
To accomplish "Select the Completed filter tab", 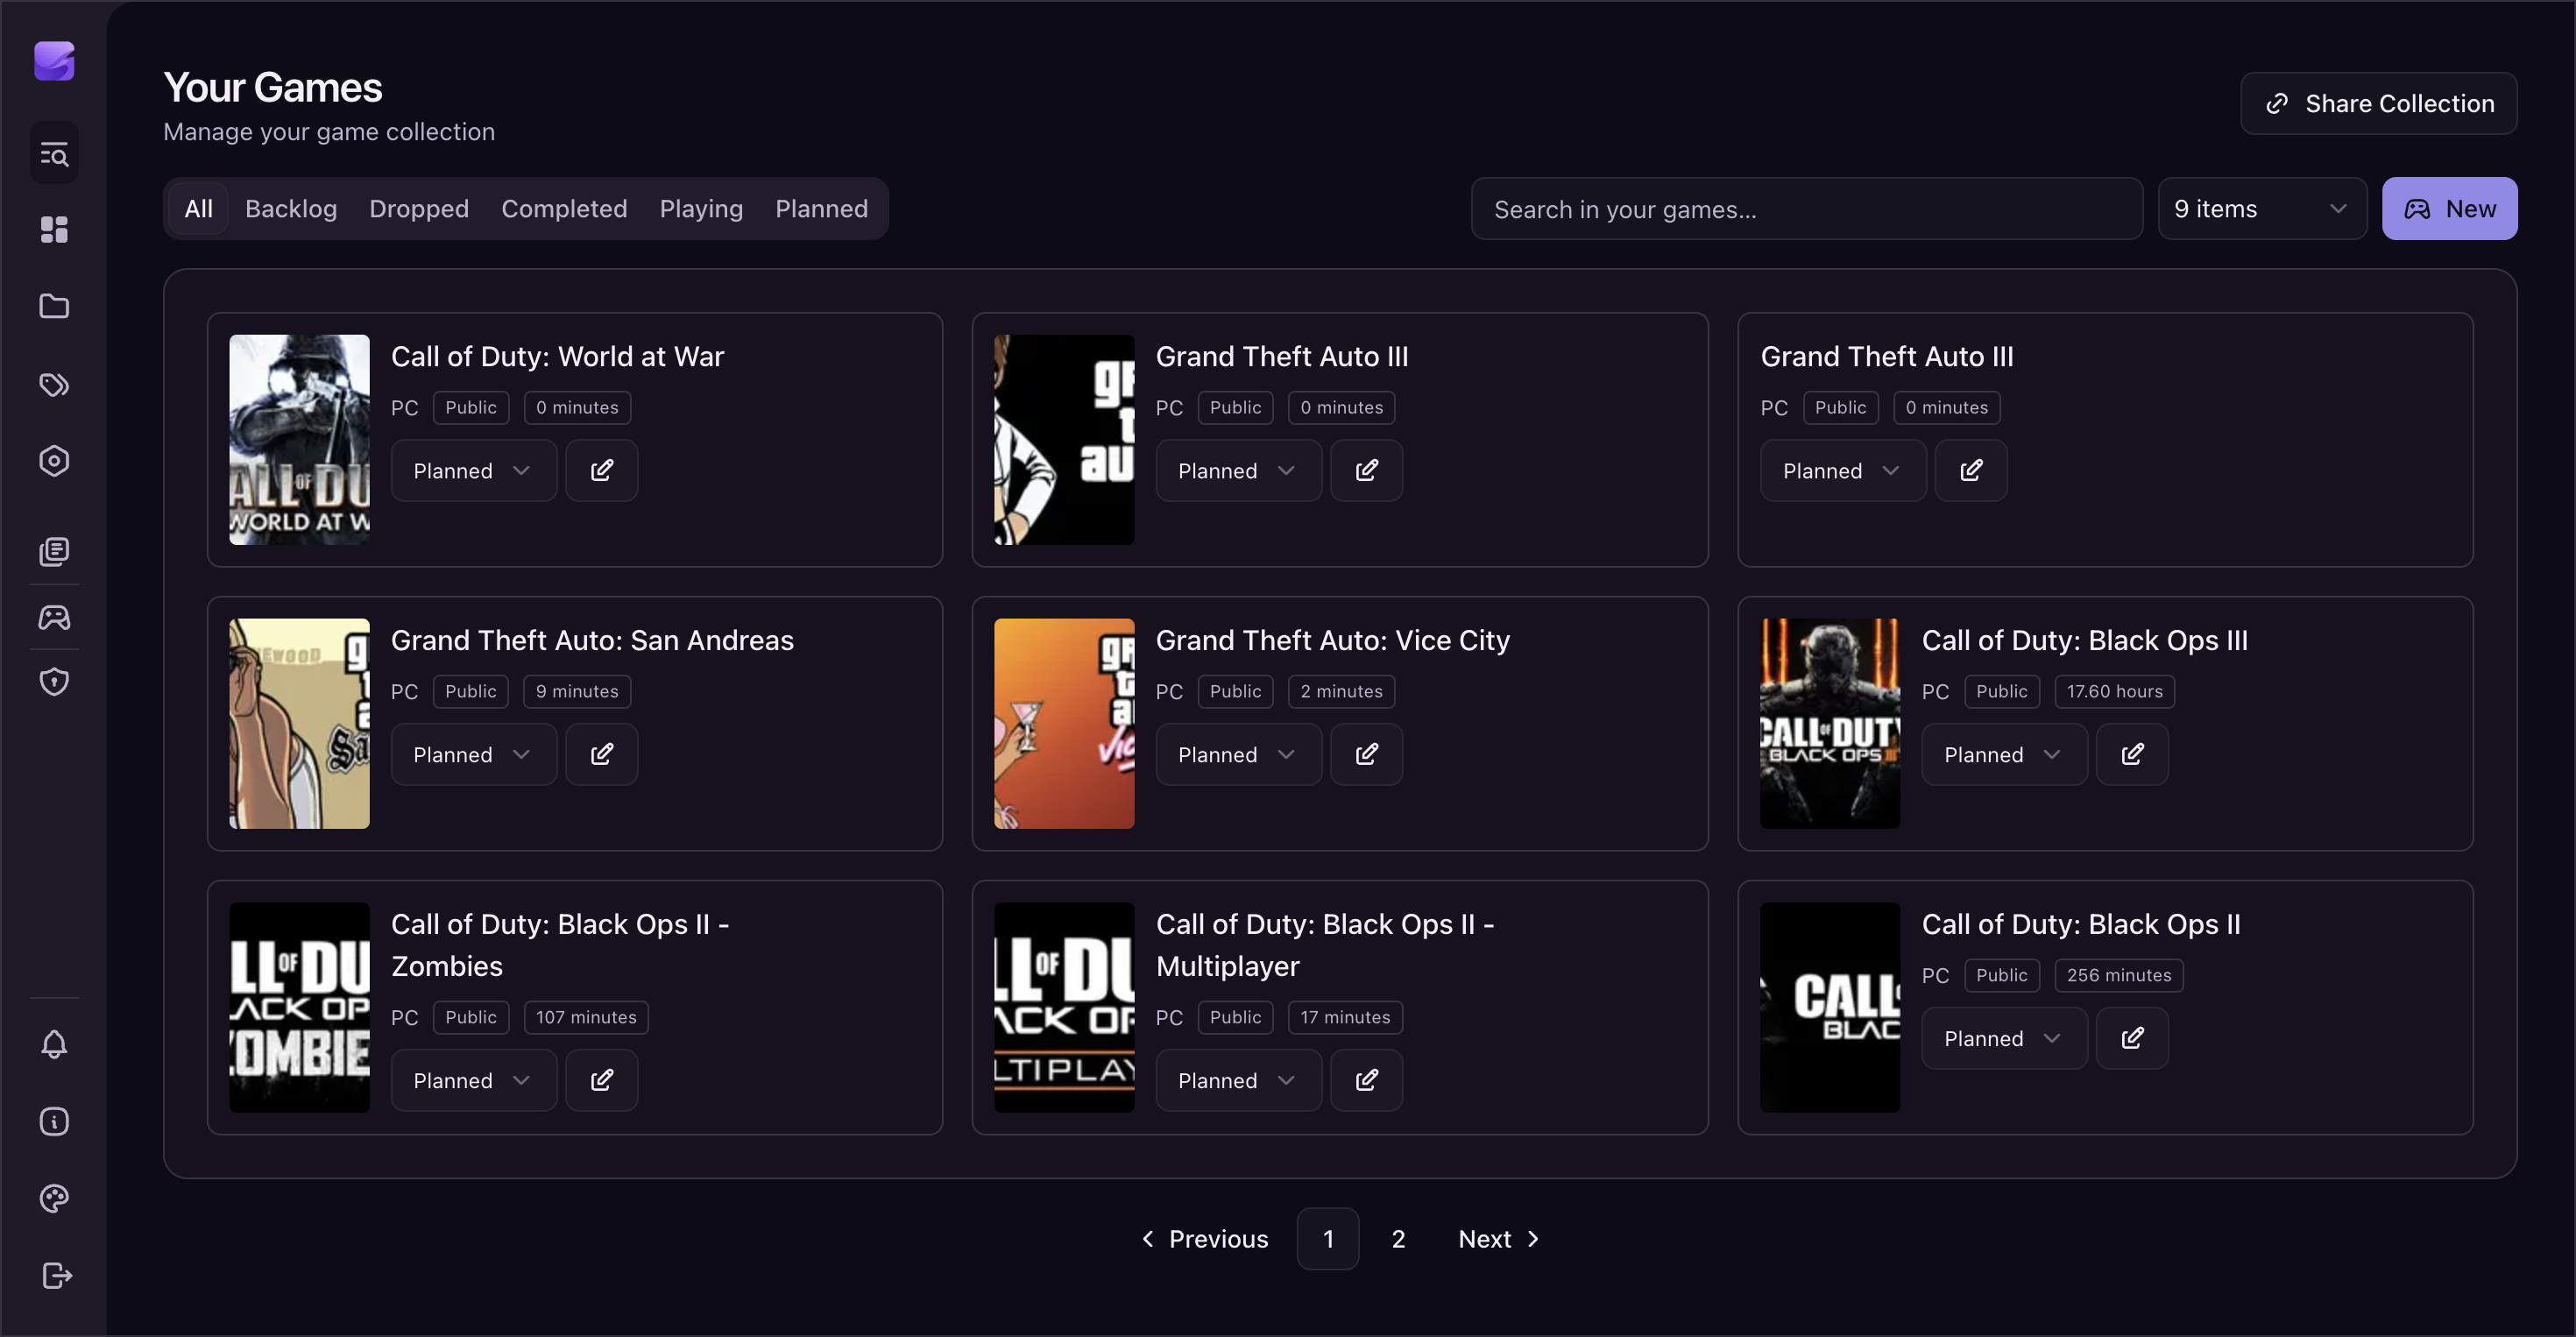I will (x=564, y=209).
